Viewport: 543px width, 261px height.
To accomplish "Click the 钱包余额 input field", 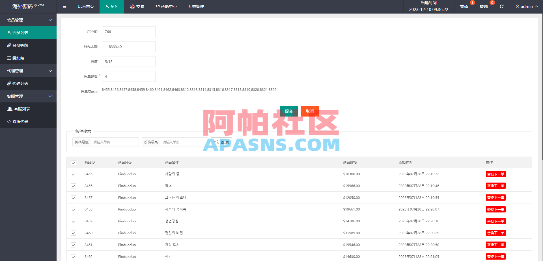I will (x=128, y=47).
